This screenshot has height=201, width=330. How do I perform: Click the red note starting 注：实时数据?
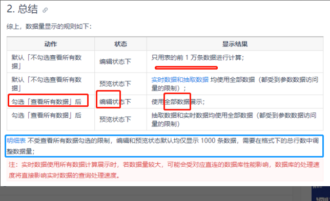[x=165, y=170]
